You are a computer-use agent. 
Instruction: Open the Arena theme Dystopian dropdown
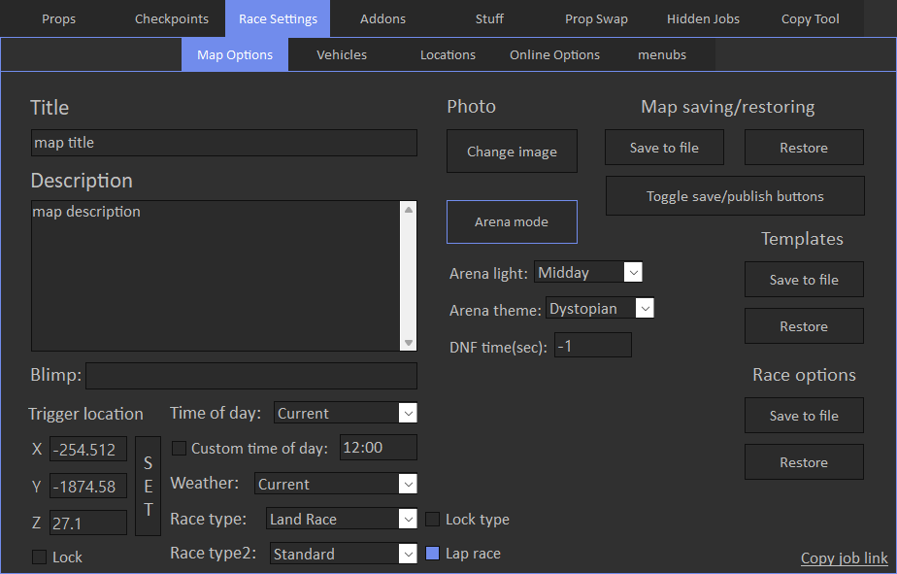click(x=600, y=308)
